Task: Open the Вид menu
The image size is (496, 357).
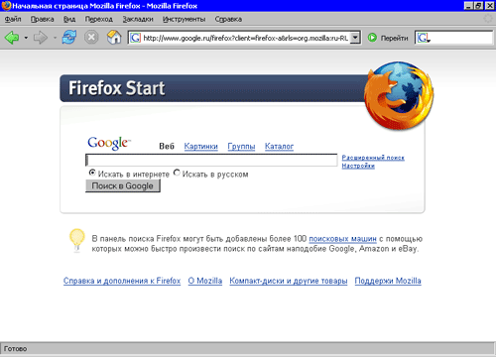Action: click(69, 19)
